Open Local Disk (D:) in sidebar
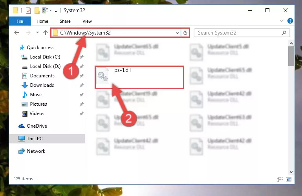Image resolution: width=302 pixels, height=196 pixels. pyautogui.click(x=45, y=66)
